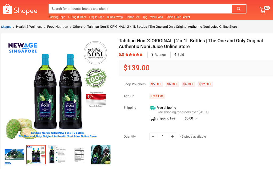Open the Bubble Wrap quick link
This screenshot has height=169, width=273.
(x=115, y=17)
